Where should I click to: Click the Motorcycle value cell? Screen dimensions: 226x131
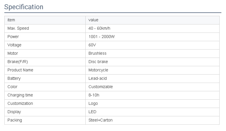(98, 70)
